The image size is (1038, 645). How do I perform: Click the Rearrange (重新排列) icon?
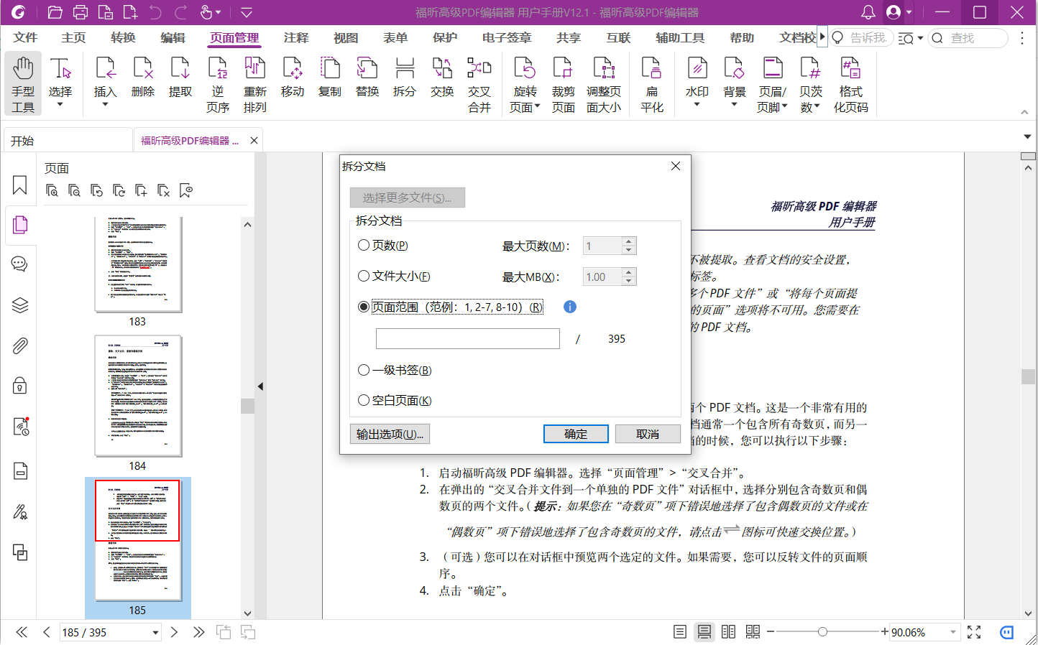[x=255, y=84]
